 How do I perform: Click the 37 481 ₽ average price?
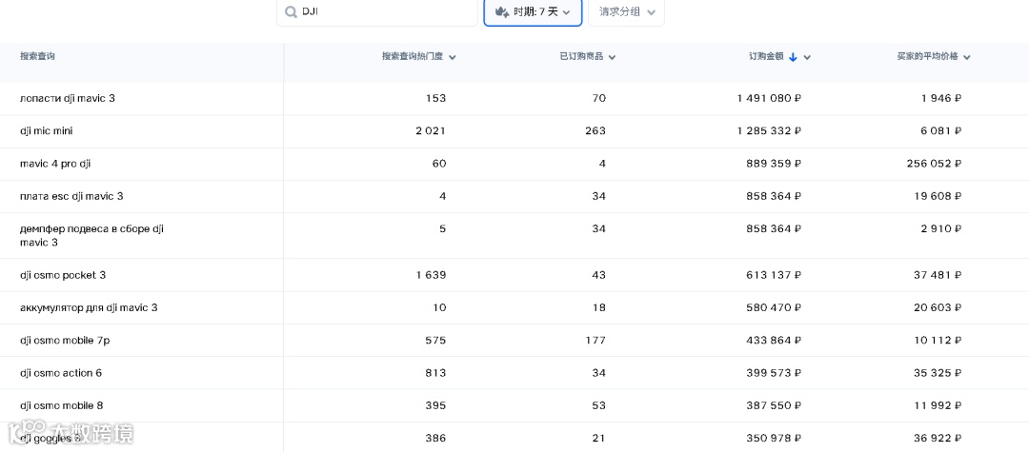[938, 275]
